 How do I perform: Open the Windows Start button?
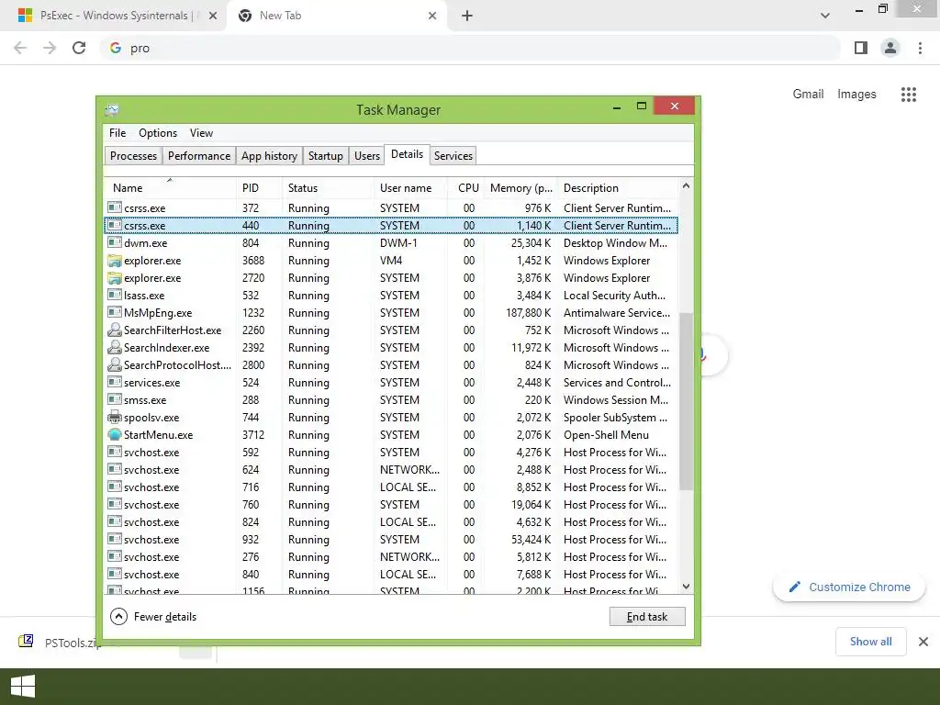(23, 687)
